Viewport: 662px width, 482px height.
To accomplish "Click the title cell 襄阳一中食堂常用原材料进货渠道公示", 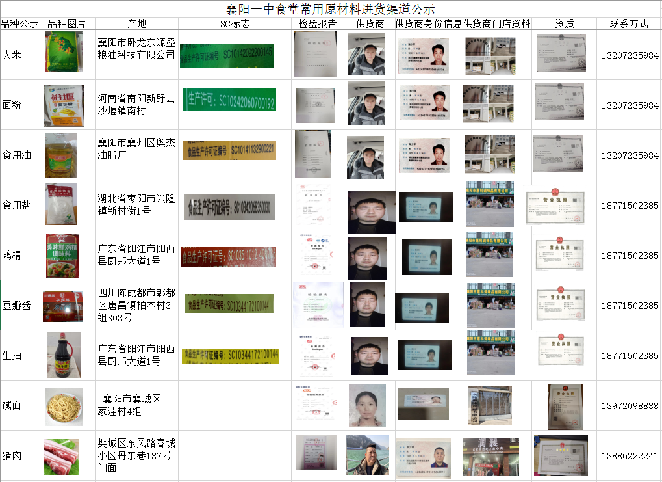I will point(330,9).
